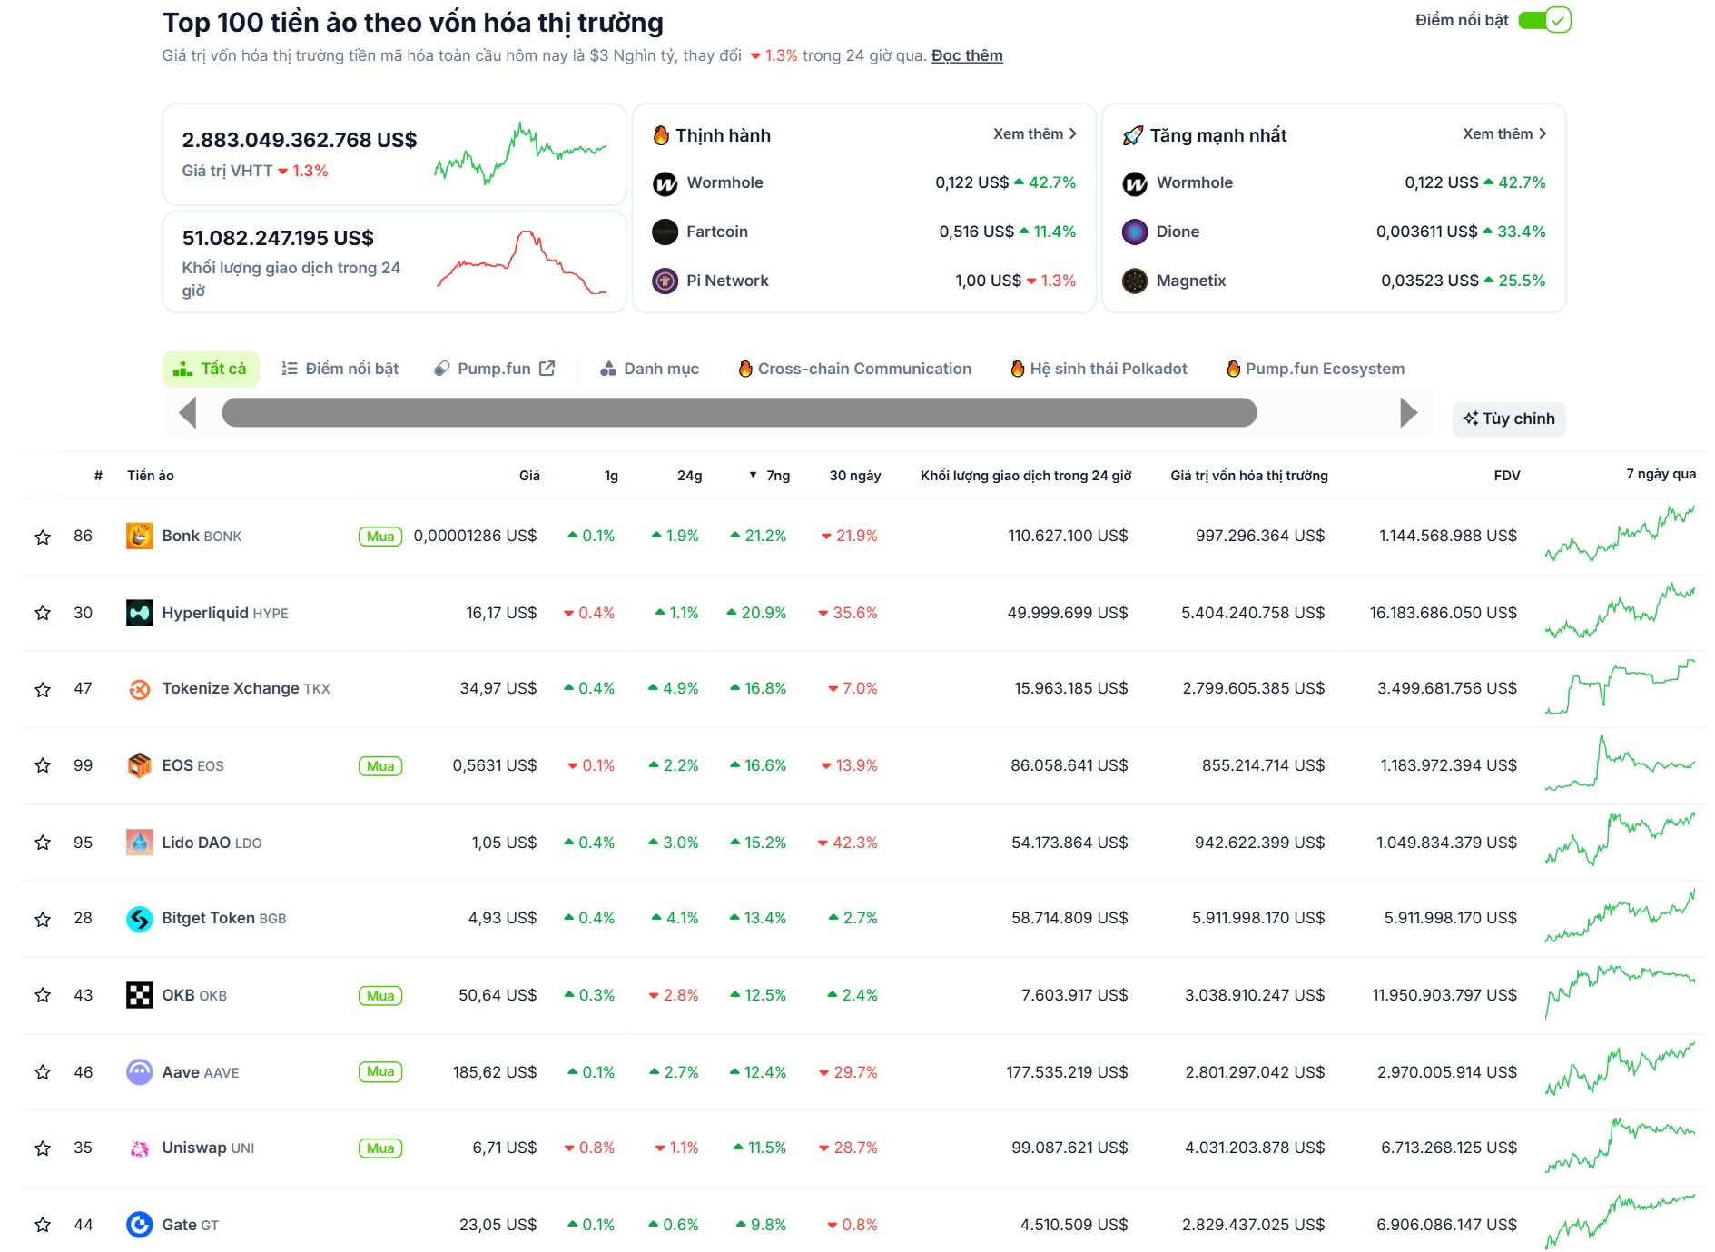Select the Cross-chain Communication category
The image size is (1715, 1252).
tap(854, 369)
